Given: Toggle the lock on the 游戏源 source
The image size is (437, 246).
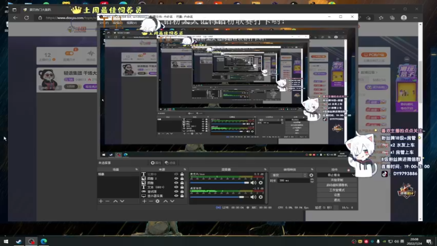Looking at the screenshot, I should 182,192.
